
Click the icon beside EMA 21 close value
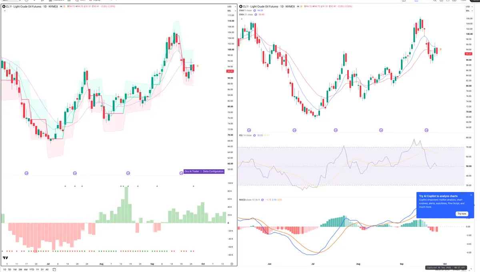point(256,15)
